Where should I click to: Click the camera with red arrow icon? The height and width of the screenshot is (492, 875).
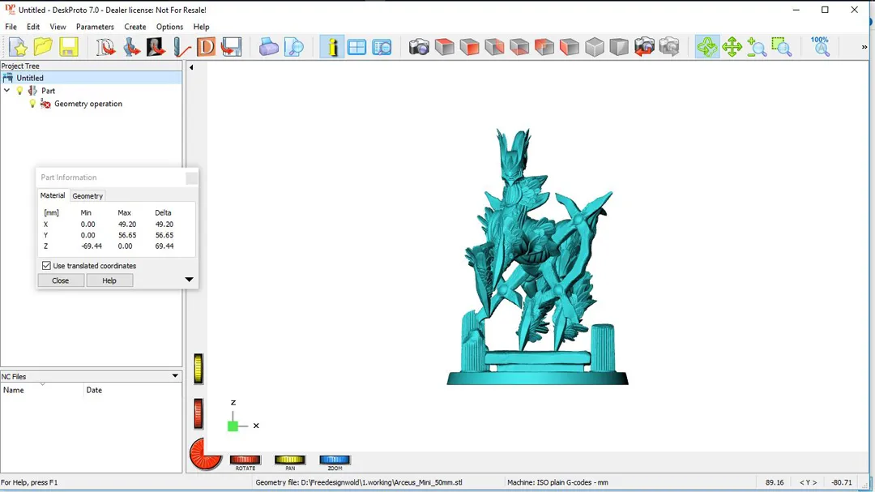point(644,47)
